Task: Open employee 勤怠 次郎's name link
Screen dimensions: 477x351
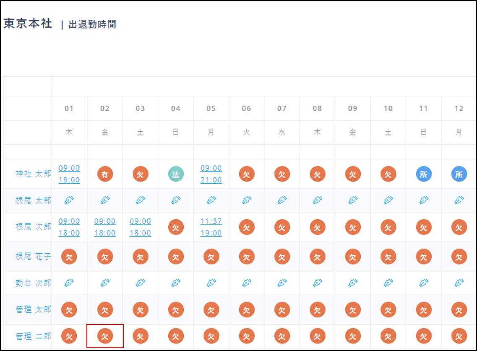Action: (34, 283)
